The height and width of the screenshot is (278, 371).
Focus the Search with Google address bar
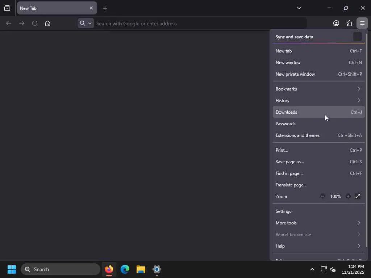(200, 24)
